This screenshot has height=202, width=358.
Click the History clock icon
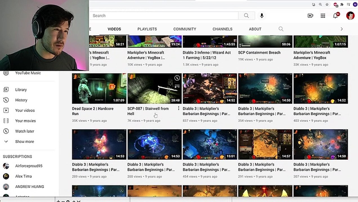coord(6,100)
